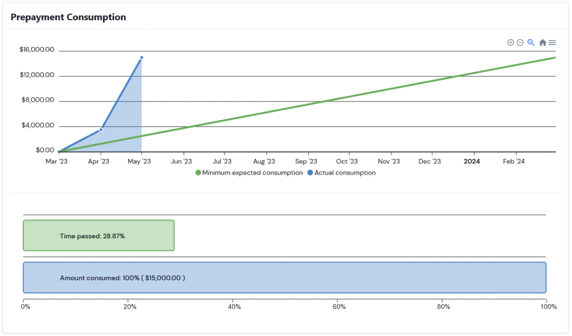Select the May '23 peak data point
Image resolution: width=572 pixels, height=336 pixels.
tap(142, 58)
